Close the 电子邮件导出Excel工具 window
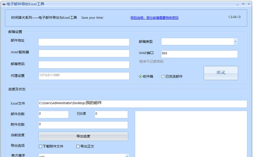Screen dimensions: 253x157 pyautogui.click(x=249, y=4)
